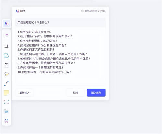
Task: Select the Text tool
Action: click(6, 65)
